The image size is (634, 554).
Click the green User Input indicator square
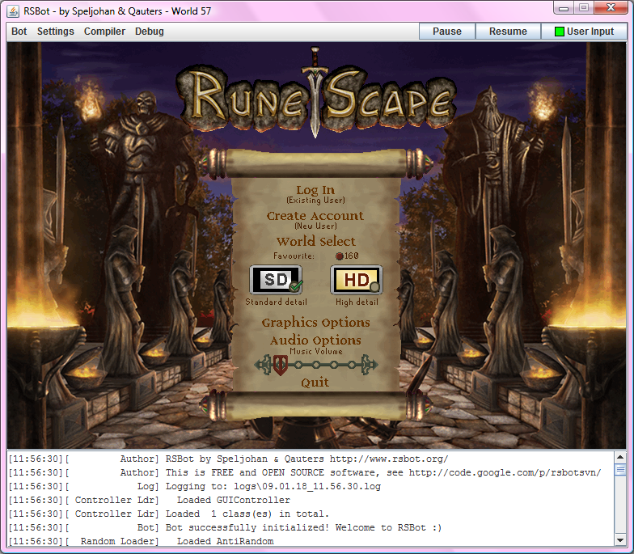tap(560, 32)
